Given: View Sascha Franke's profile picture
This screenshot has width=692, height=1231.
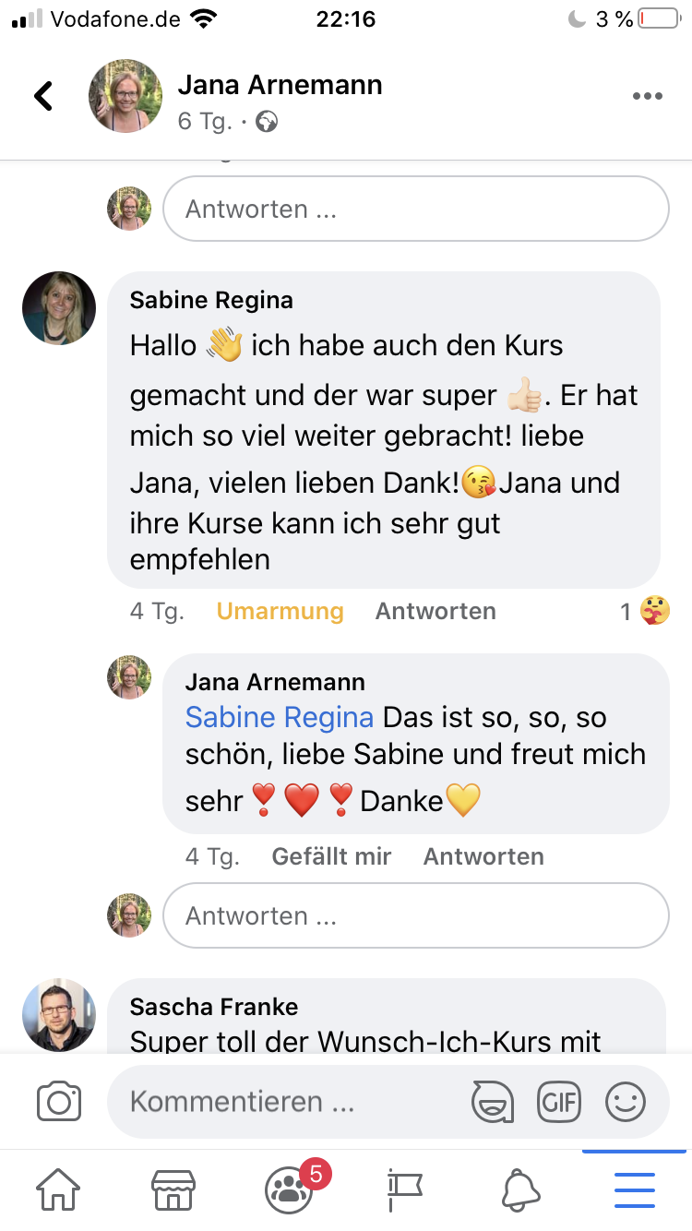Looking at the screenshot, I should click(59, 1015).
